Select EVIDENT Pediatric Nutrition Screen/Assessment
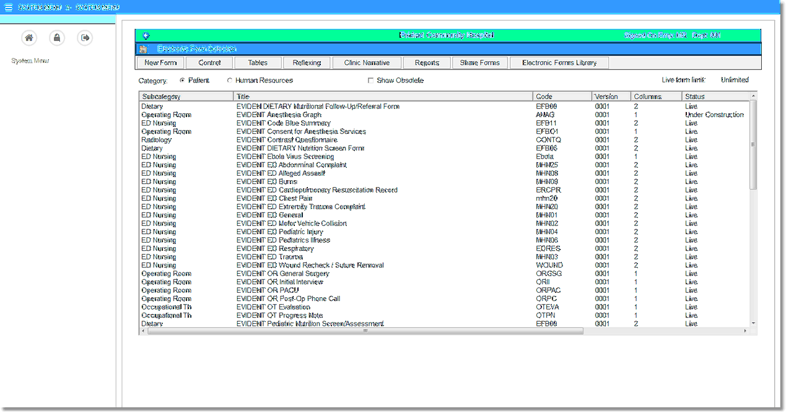Screen dimensions: 786x413 point(444,324)
